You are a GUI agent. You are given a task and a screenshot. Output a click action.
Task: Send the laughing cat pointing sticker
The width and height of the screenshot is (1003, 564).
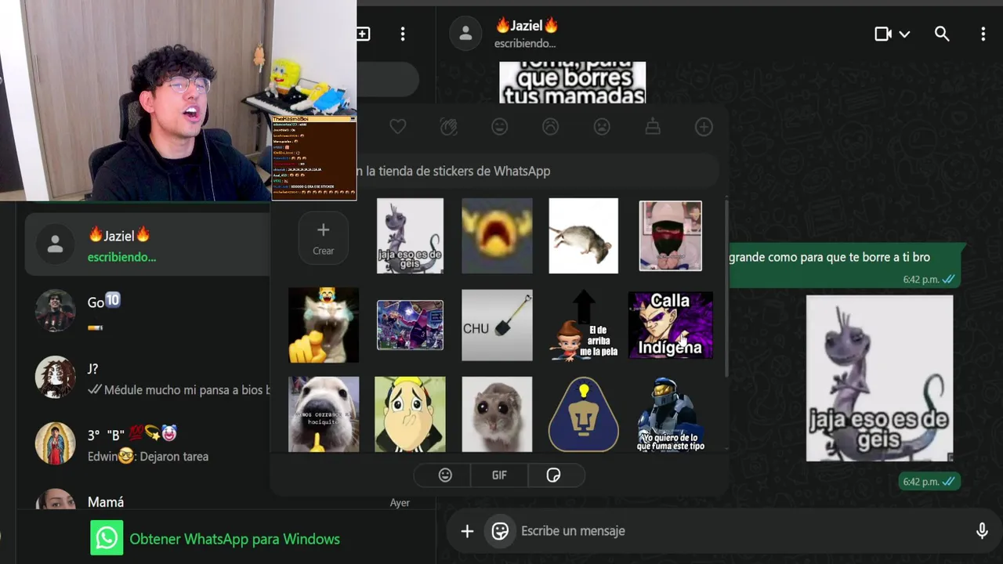tap(324, 325)
